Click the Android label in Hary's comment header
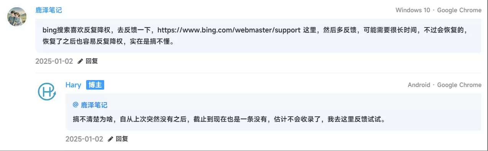The height and width of the screenshot is (151, 488). click(419, 85)
